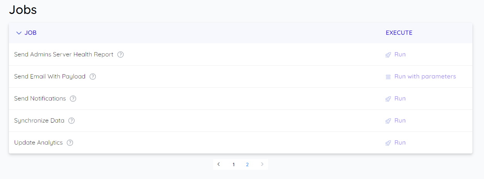Toggle sort chevron beside JOB column header
The width and height of the screenshot is (484, 179).
point(19,33)
